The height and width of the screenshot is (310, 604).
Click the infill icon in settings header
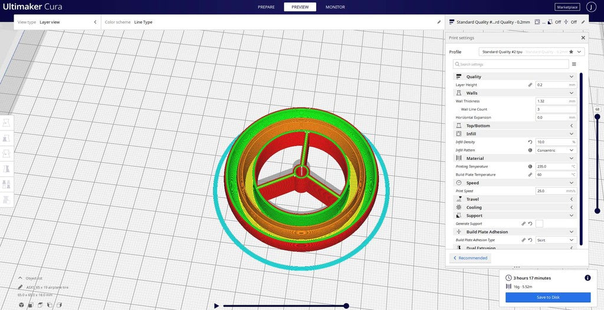pos(537,22)
